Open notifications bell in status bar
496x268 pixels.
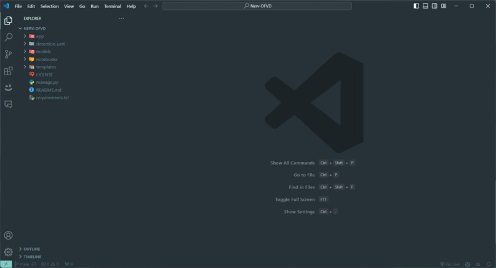tap(489, 264)
